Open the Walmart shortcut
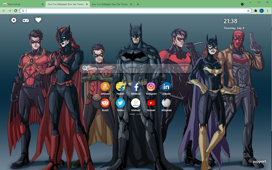This screenshot has width=272, height=170. click(x=136, y=103)
